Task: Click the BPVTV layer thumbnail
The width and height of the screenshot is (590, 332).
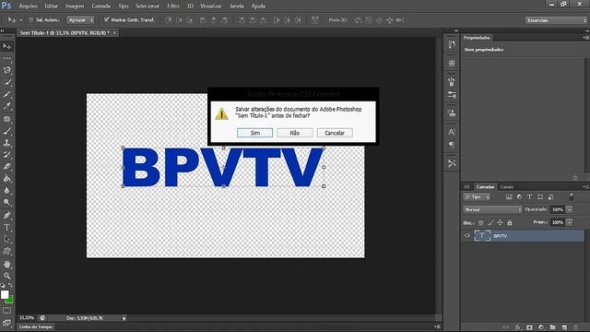Action: [482, 236]
